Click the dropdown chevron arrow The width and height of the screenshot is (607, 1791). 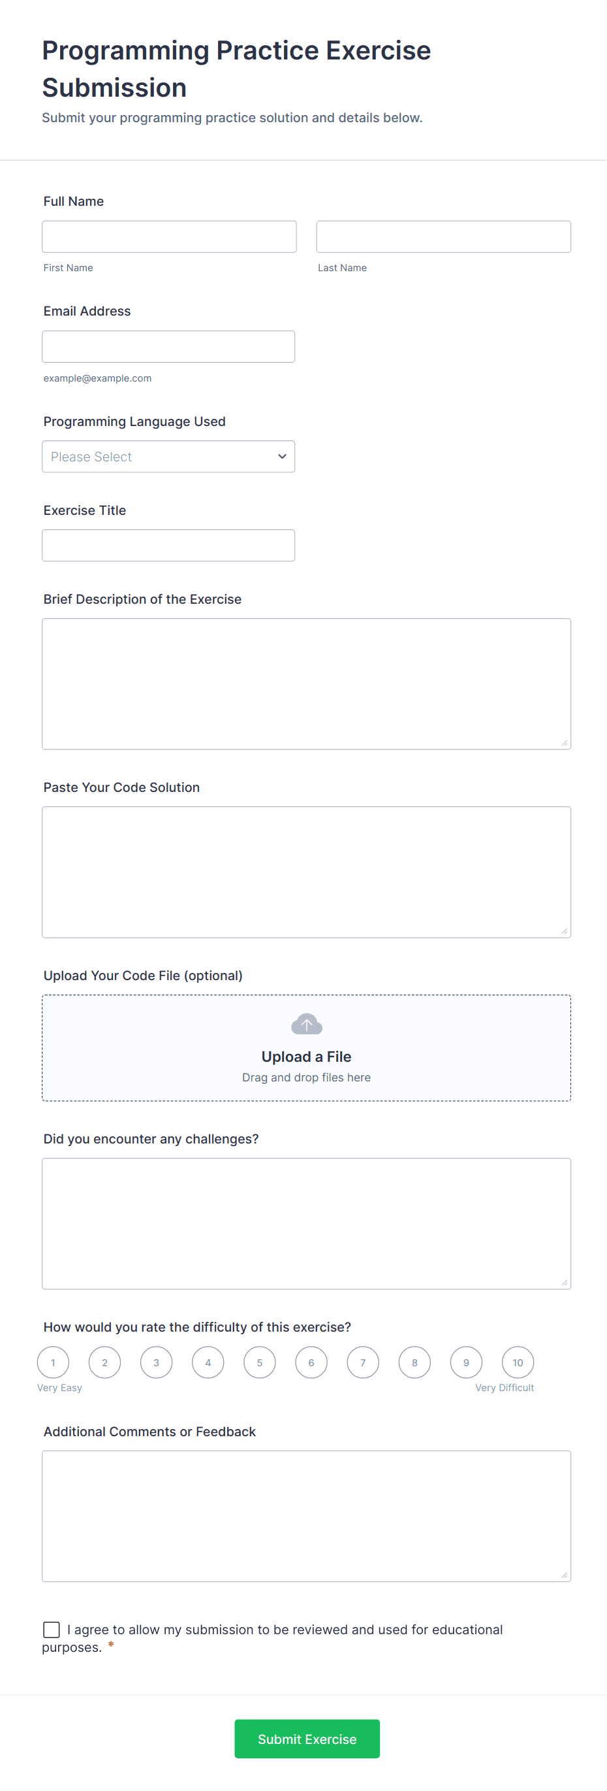(282, 457)
